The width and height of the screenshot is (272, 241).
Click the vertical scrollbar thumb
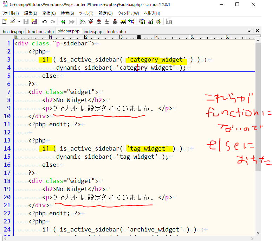click(x=258, y=107)
